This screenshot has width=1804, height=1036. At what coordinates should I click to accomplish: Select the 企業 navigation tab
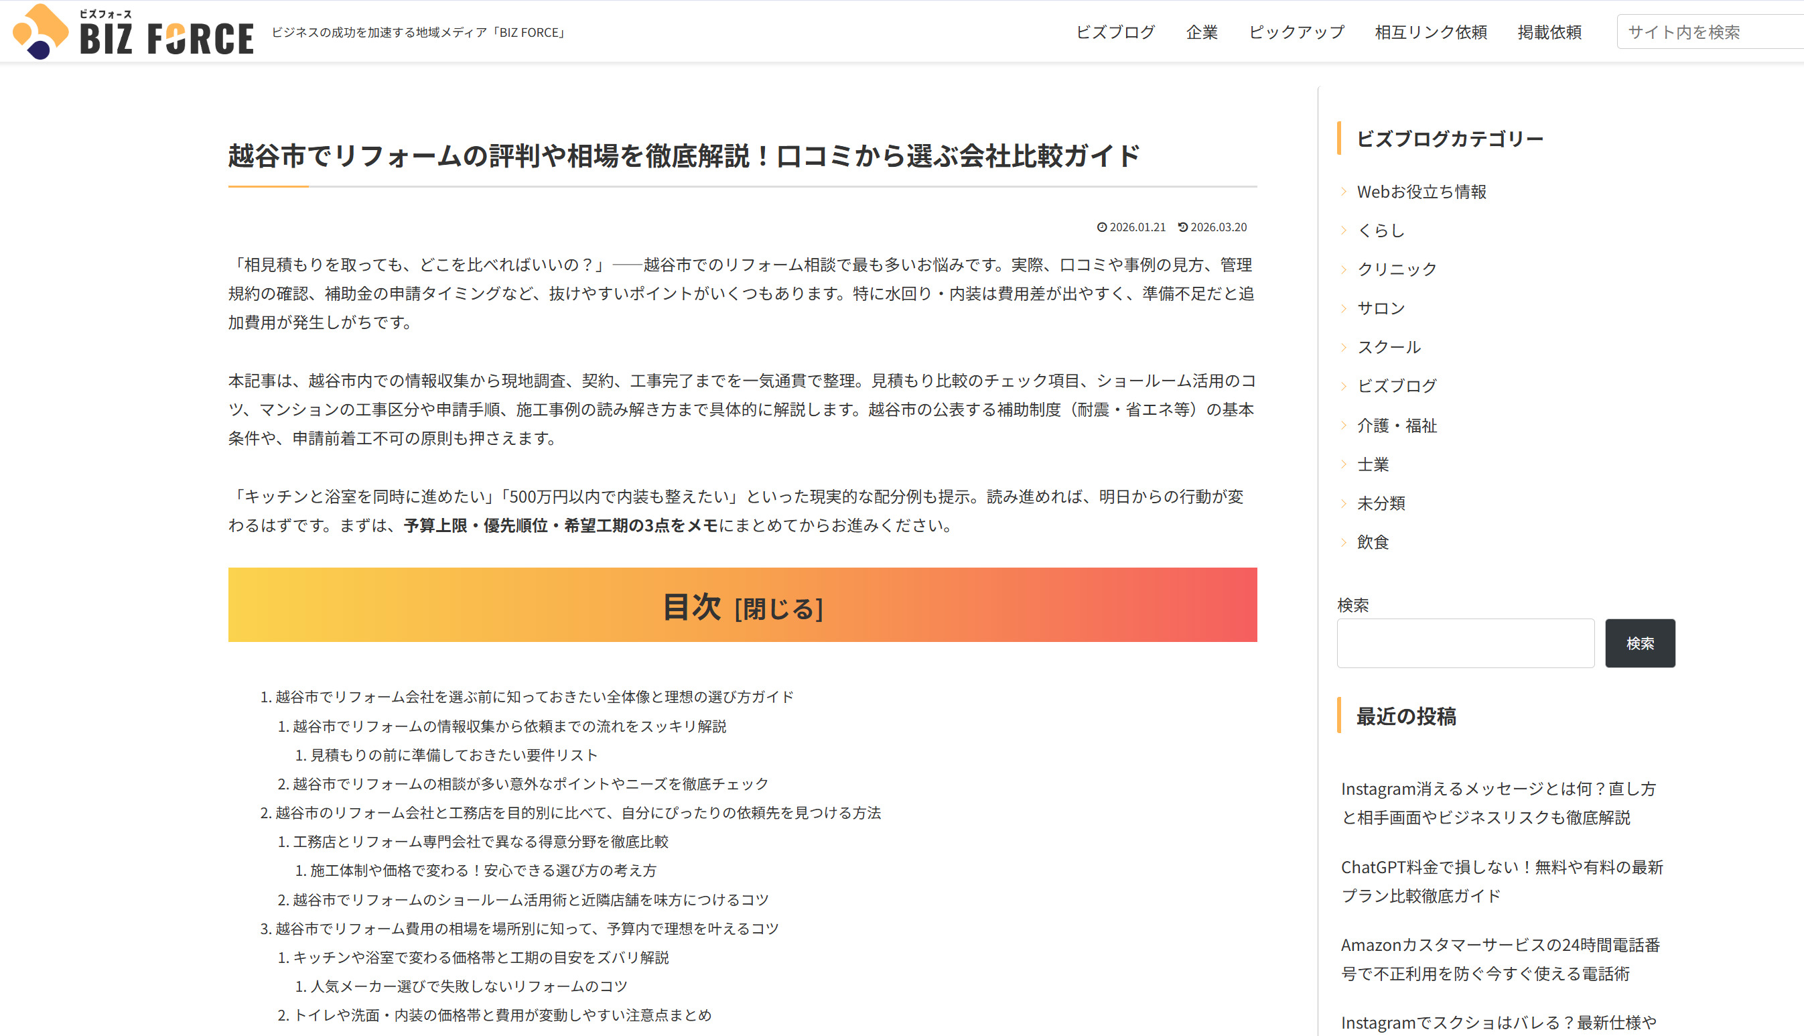(1202, 31)
